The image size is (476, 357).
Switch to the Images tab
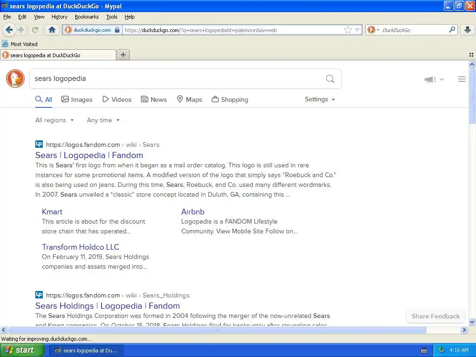(x=77, y=99)
